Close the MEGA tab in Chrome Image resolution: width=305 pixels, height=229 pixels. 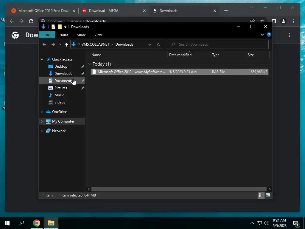point(144,11)
